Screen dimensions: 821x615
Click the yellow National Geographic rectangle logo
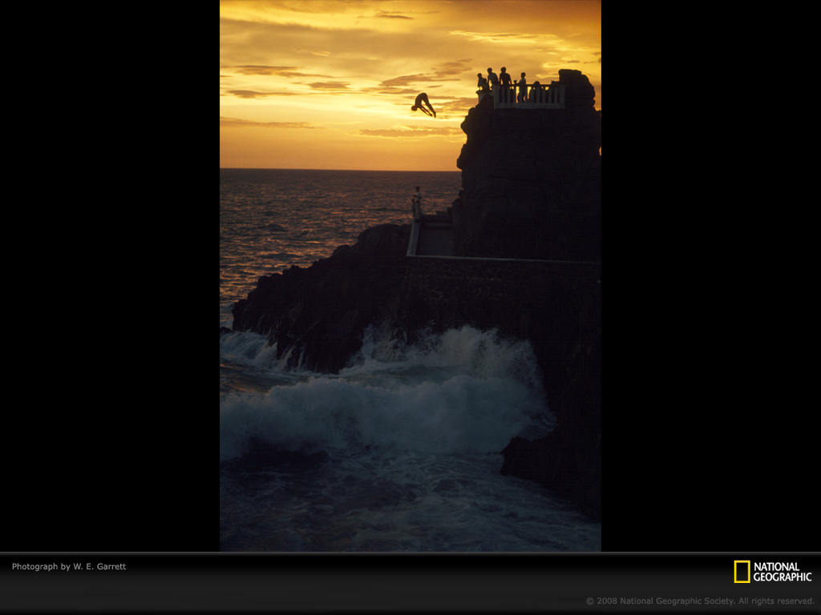click(742, 572)
